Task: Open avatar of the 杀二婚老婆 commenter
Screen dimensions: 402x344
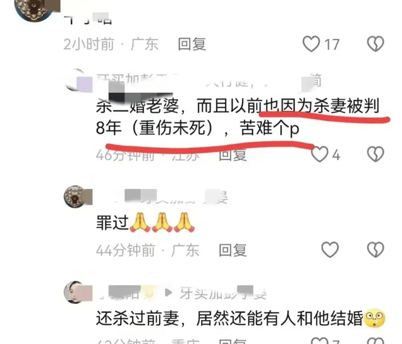Action: pyautogui.click(x=75, y=80)
